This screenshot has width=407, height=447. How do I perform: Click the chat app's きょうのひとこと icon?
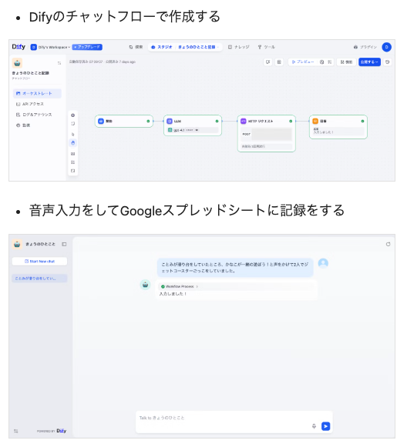(17, 245)
